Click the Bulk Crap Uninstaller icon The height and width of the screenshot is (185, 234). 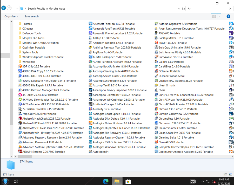(x=156, y=47)
